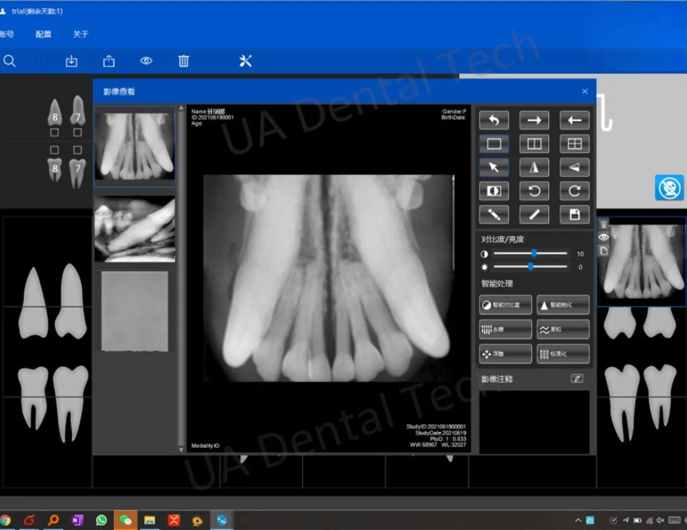Select lower tooth 8 icon
Screen dimensions: 687x530
tap(54, 170)
